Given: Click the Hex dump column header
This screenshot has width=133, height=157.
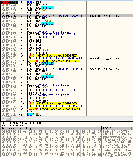Looking at the screenshot, I should click(x=59, y=128).
